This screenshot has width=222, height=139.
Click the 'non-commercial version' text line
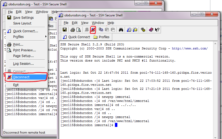point(115,56)
